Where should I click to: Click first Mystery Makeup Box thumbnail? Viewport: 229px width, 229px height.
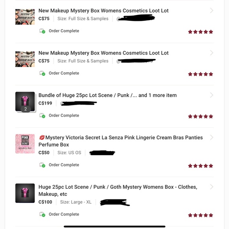[25, 17]
